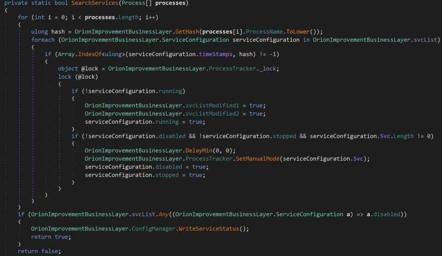Click the Svc.Length property in condition
This screenshot has width=442, height=256.
[404, 136]
